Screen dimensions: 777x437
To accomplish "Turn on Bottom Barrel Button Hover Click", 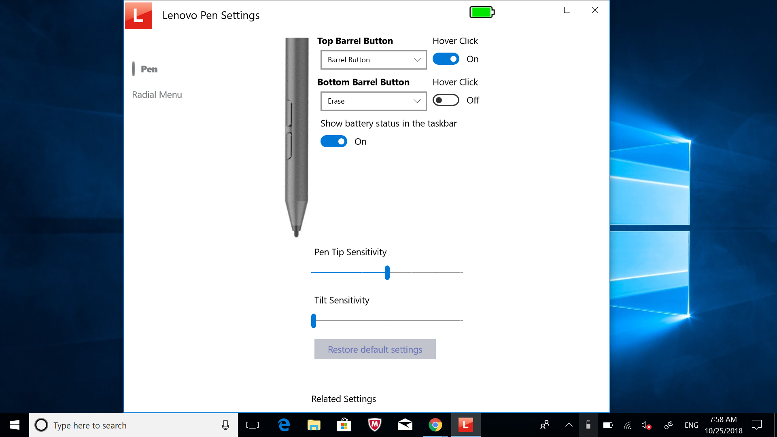I will tap(446, 100).
